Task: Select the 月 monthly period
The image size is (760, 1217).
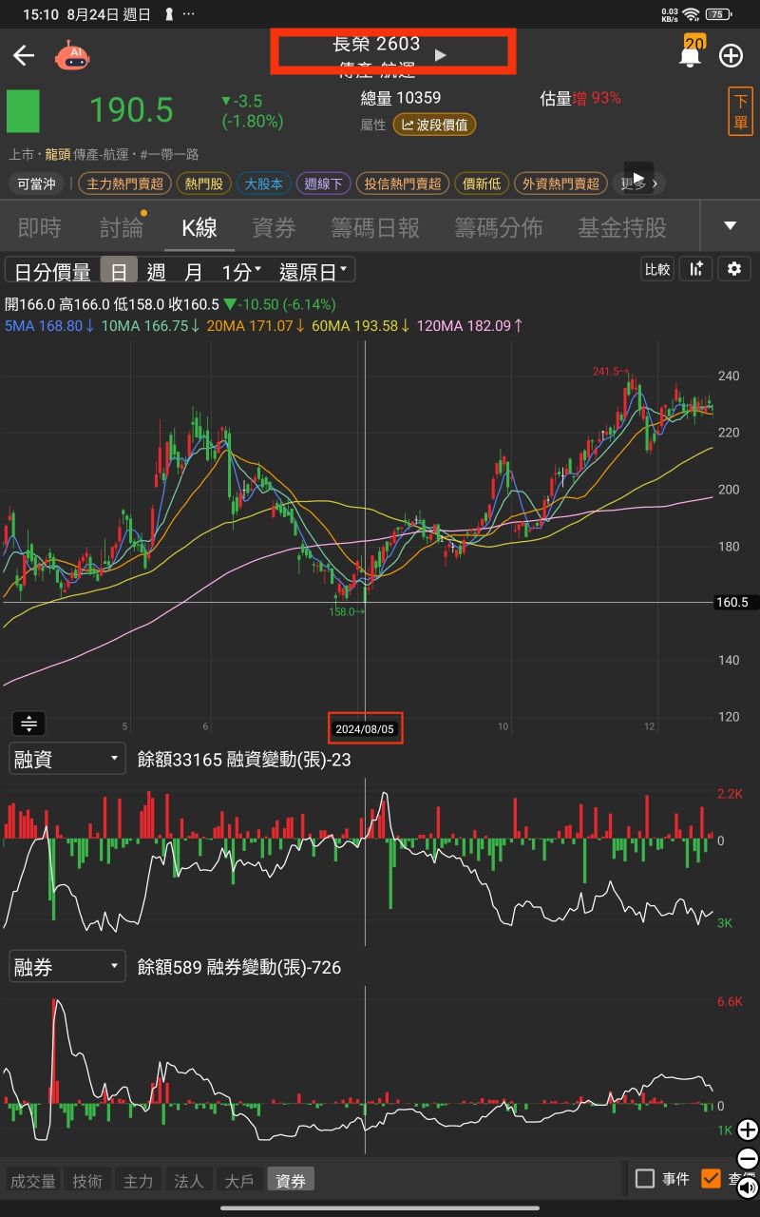Action: 193,271
